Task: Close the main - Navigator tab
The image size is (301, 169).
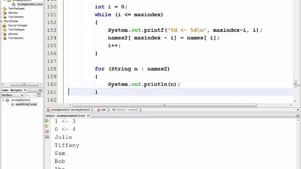Action: point(25,90)
